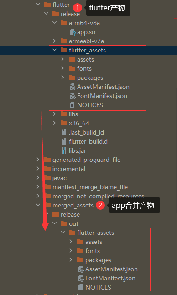Select the .last_build_id file icon
Viewport: 177px width, 295px height.
[64, 132]
